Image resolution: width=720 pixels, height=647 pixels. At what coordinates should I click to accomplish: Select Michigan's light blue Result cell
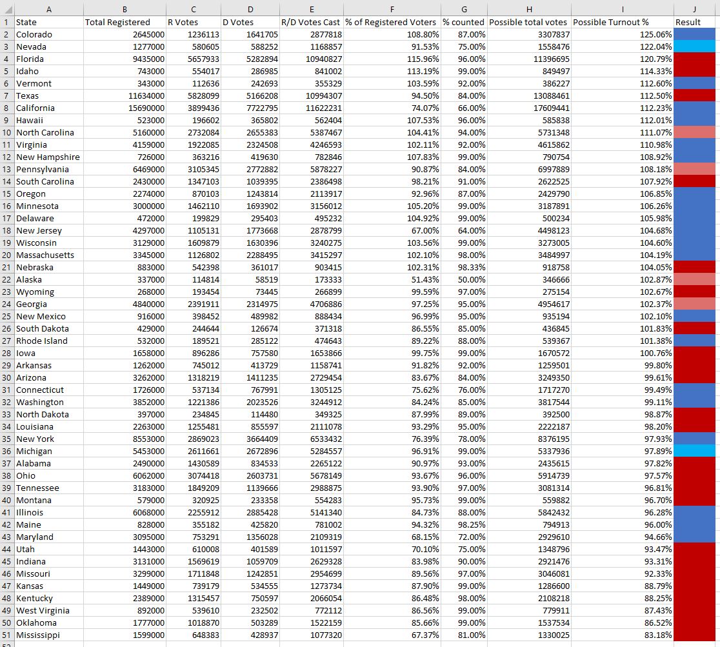coord(696,451)
